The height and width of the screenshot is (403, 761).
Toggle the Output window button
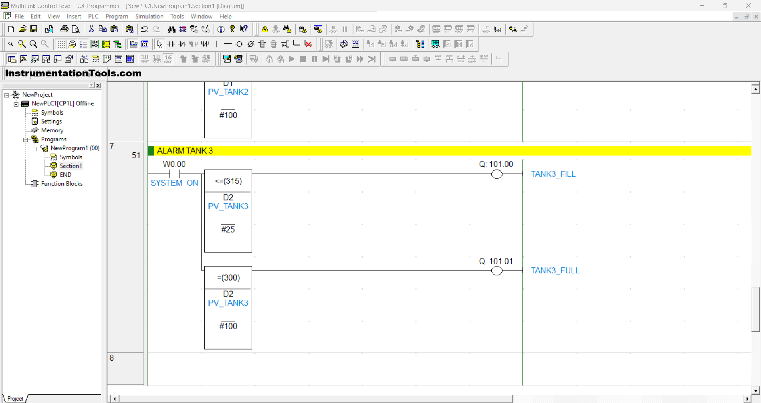[24, 59]
